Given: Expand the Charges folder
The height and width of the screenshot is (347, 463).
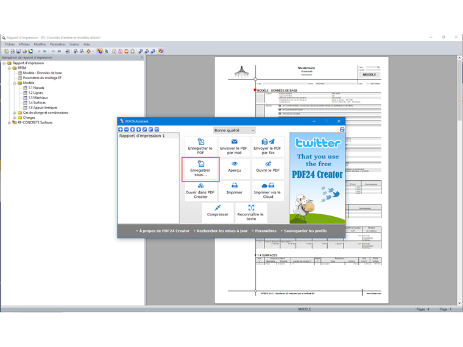Looking at the screenshot, I should point(15,117).
